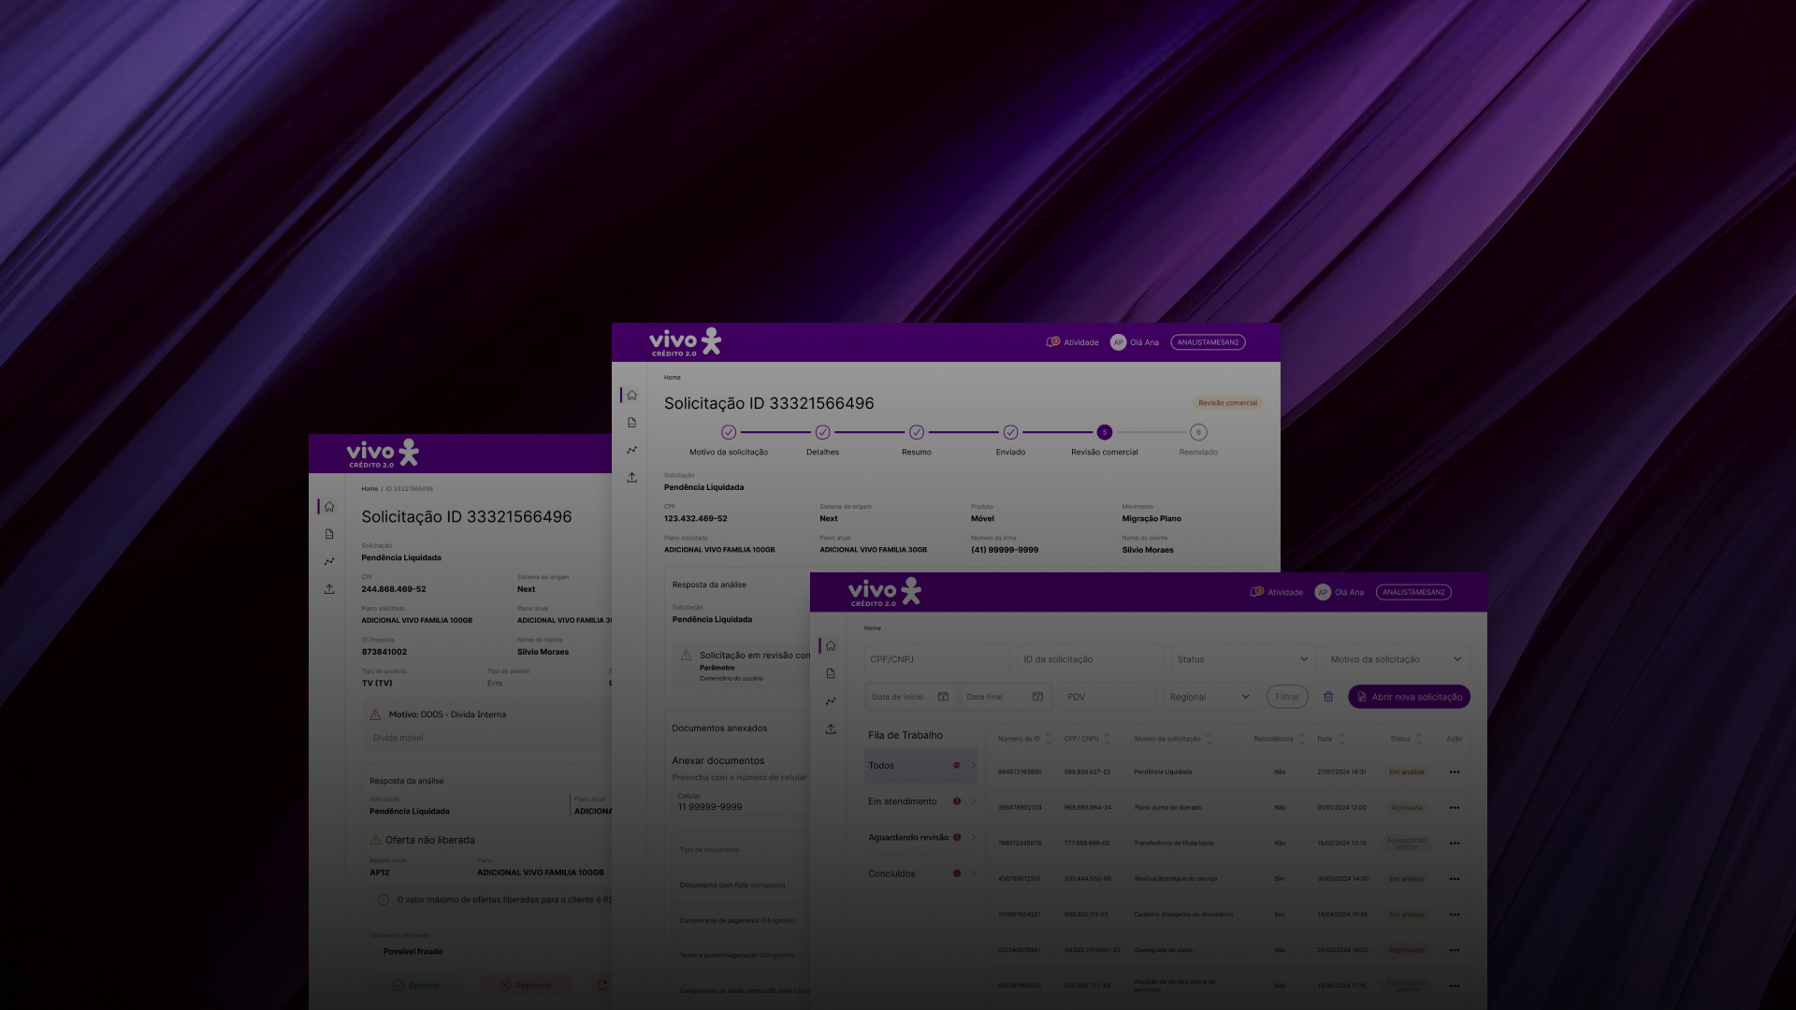Click the Abrir nova solicitação button
The width and height of the screenshot is (1796, 1010).
click(x=1408, y=697)
